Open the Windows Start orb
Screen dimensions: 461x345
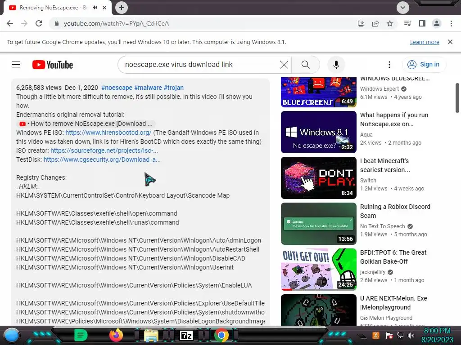click(11, 336)
